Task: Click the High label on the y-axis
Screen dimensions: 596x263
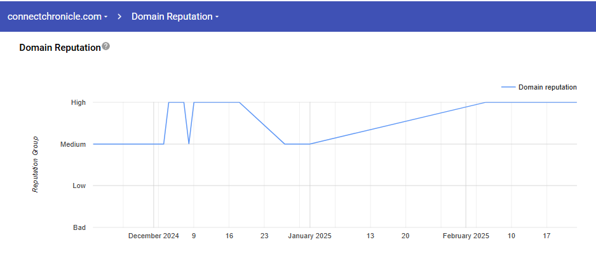Action: pos(78,102)
